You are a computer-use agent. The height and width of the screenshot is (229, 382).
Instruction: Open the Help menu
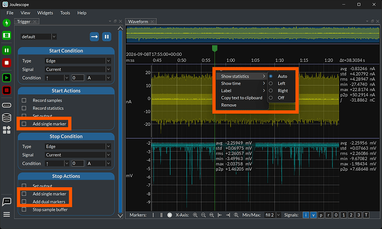click(x=82, y=13)
